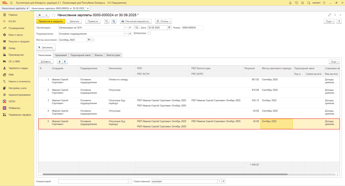
Task: Click the Заполнить button
Action: [46, 48]
